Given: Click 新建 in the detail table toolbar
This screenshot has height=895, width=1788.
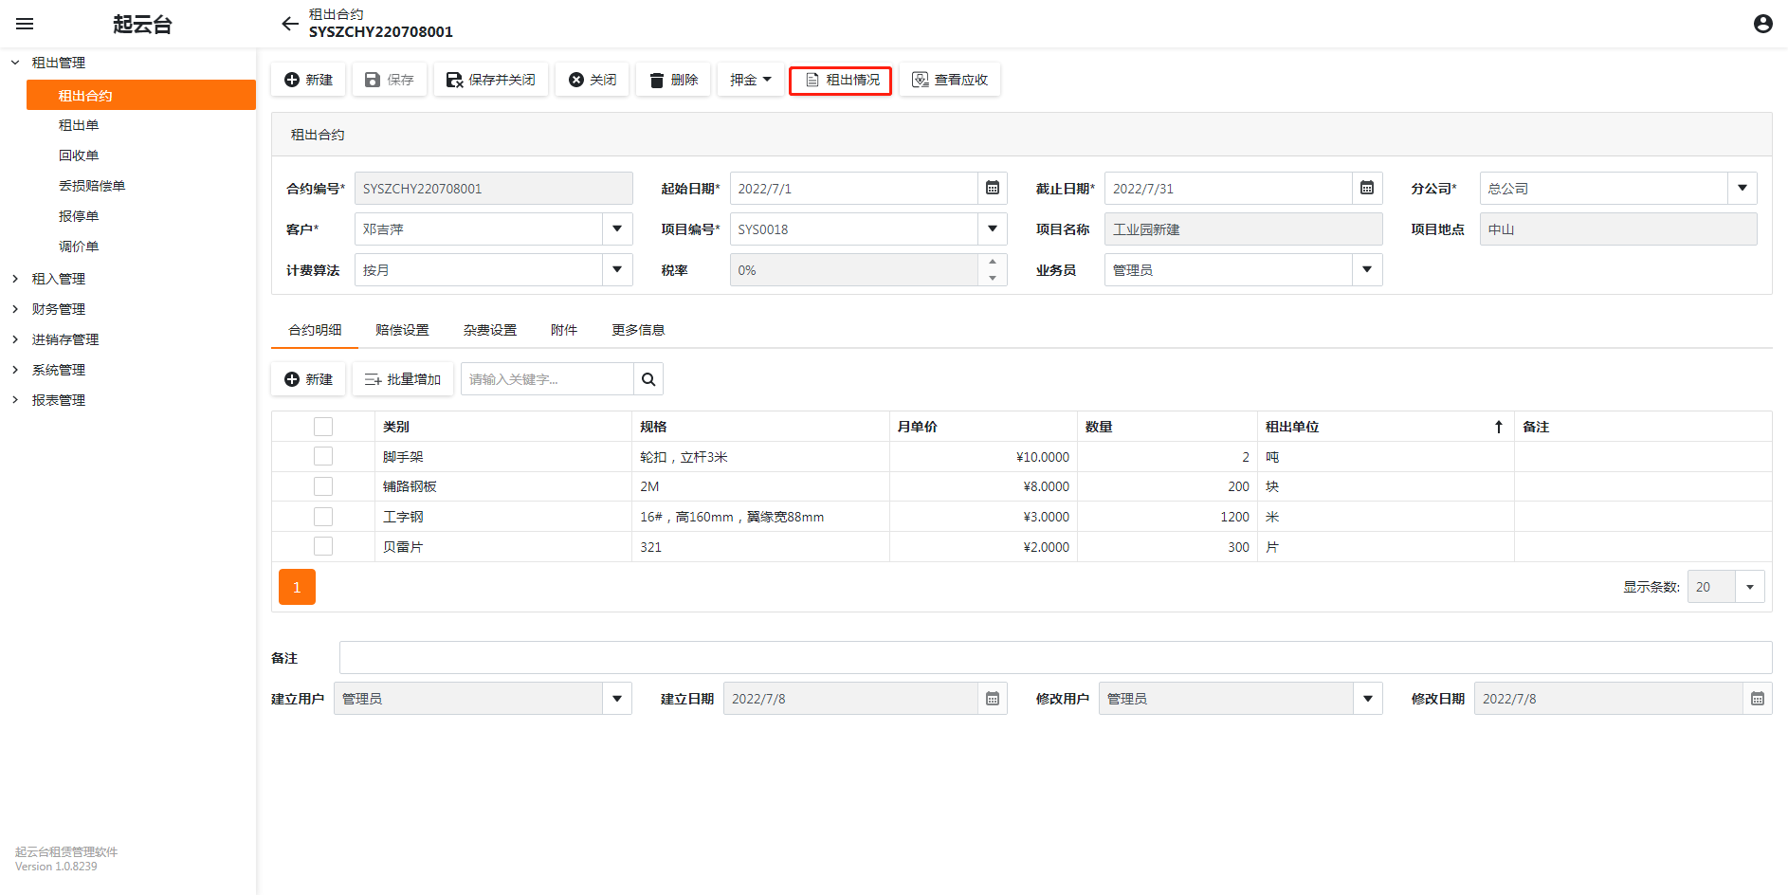Looking at the screenshot, I should click(x=308, y=379).
